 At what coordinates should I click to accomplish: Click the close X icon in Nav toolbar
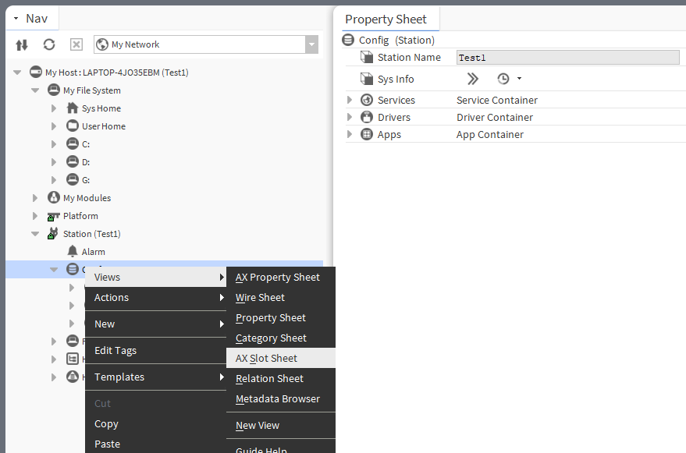76,44
